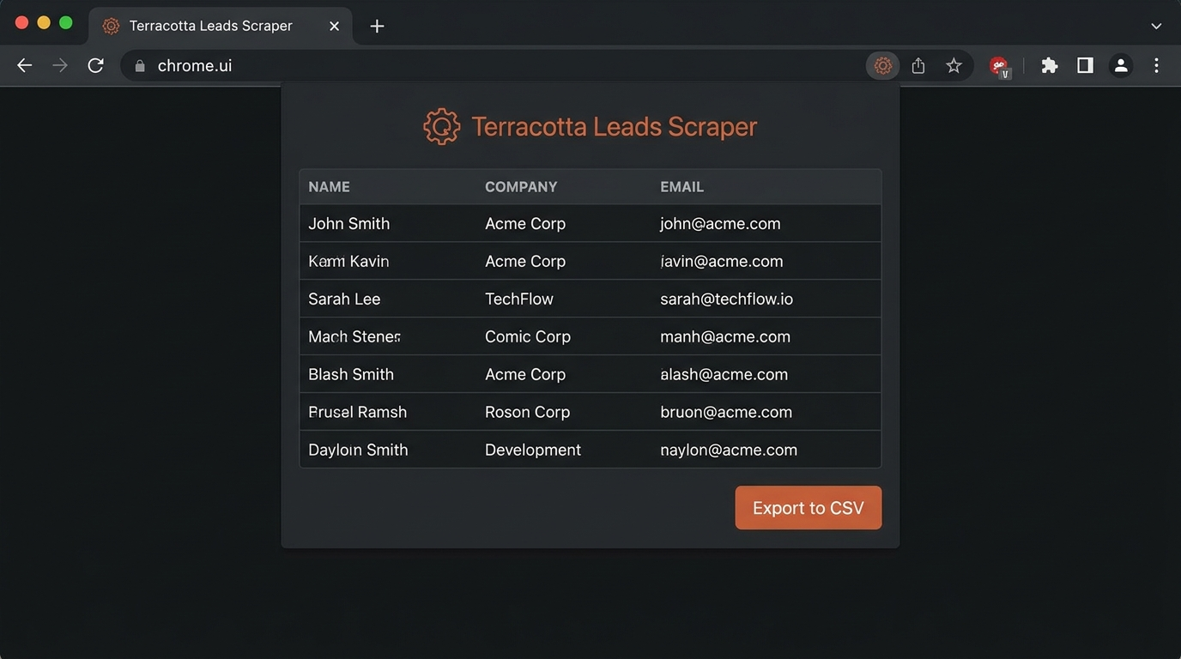Click the Terracotta gear extension icon in address bar
This screenshot has height=659, width=1181.
(x=882, y=65)
